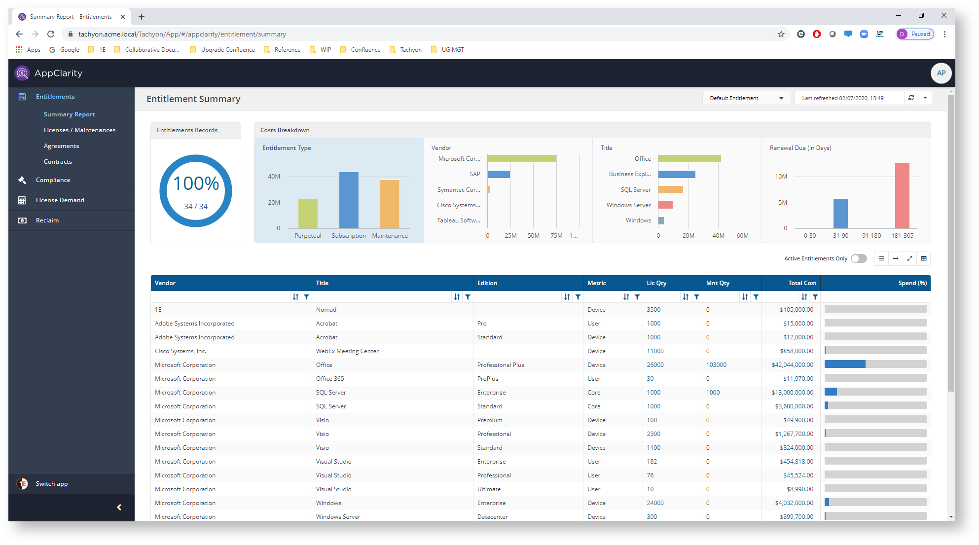The image size is (979, 545).
Task: Sort the Metric column
Action: click(626, 297)
